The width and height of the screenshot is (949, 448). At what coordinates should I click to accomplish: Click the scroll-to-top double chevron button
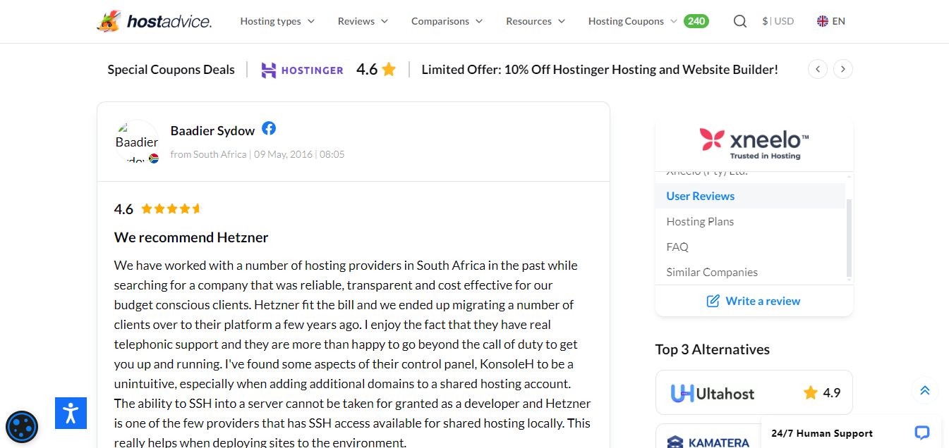click(x=925, y=390)
